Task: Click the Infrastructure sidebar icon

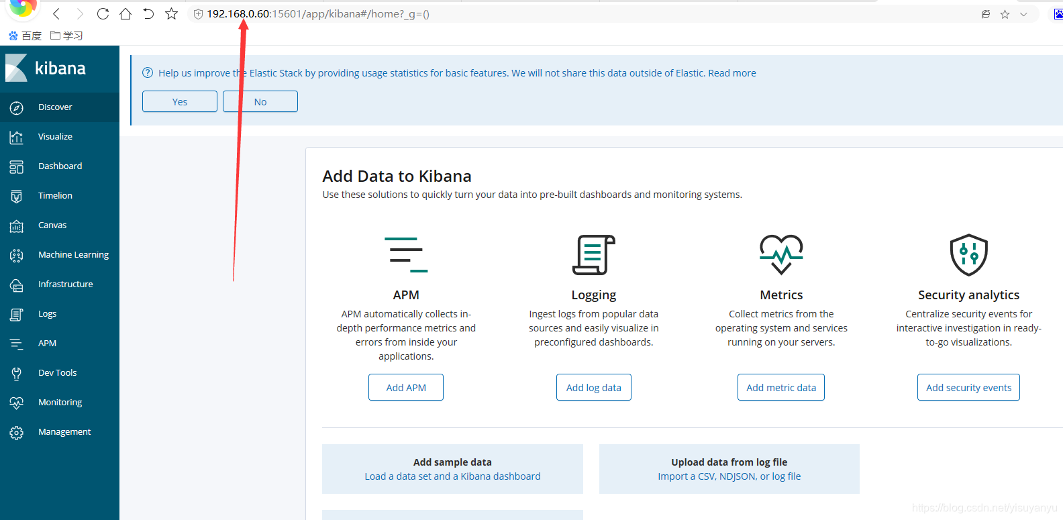Action: pos(17,285)
